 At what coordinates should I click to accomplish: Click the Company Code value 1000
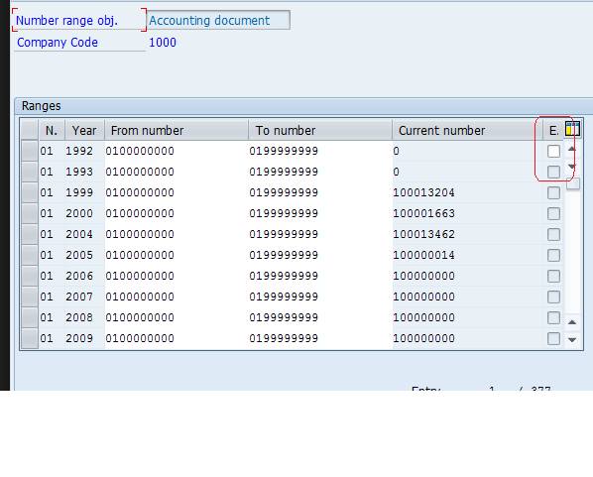coord(163,43)
